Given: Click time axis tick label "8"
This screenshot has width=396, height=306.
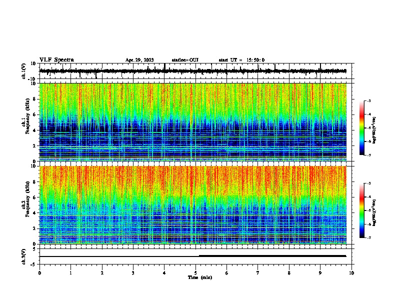Looking at the screenshot, I should click(289, 273).
